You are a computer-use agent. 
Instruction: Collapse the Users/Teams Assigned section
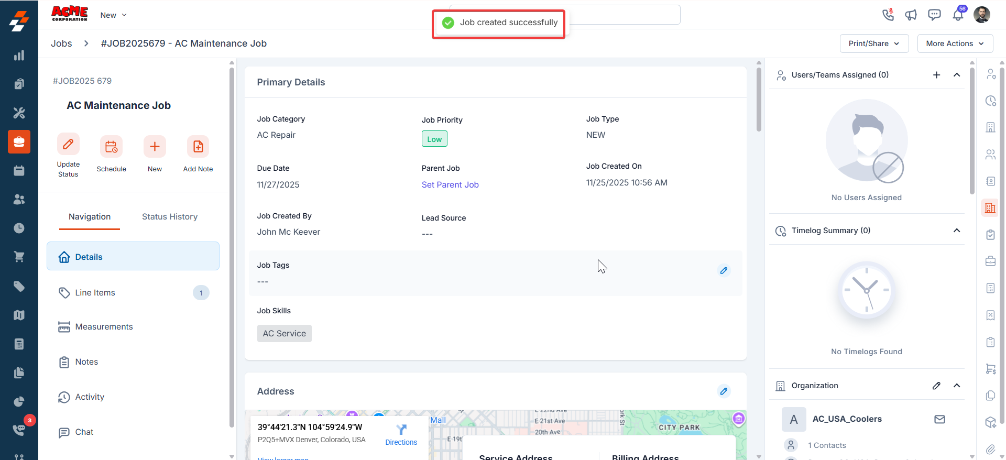coord(957,75)
